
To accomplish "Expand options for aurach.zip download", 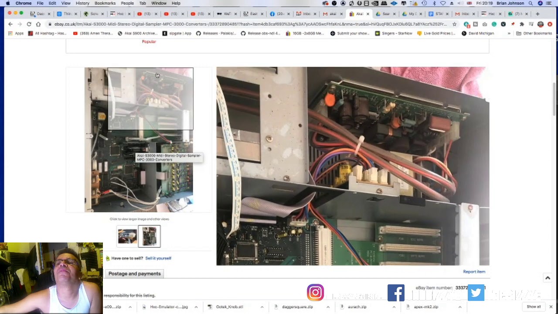I will point(394,307).
